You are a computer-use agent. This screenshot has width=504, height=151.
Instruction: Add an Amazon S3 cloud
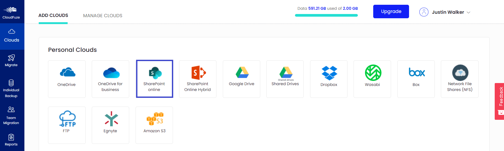(x=154, y=125)
